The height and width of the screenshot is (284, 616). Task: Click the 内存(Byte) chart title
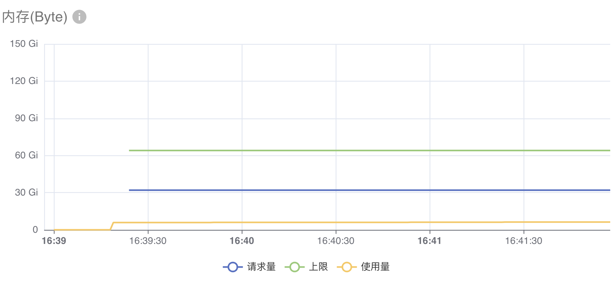[35, 17]
